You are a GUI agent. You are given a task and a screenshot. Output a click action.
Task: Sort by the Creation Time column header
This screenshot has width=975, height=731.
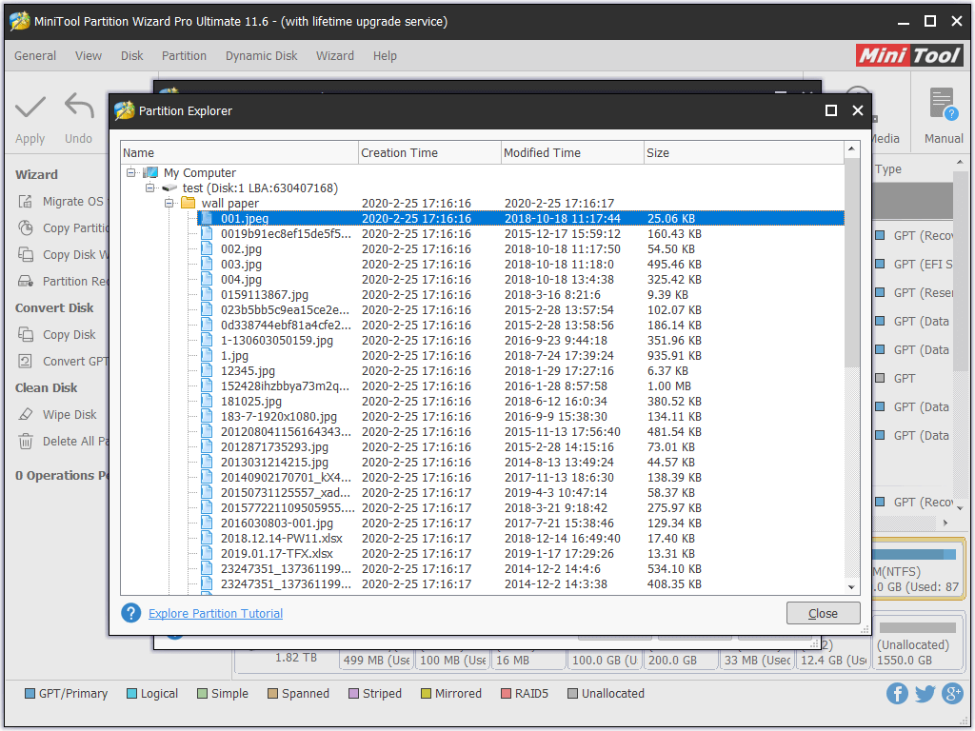[429, 153]
